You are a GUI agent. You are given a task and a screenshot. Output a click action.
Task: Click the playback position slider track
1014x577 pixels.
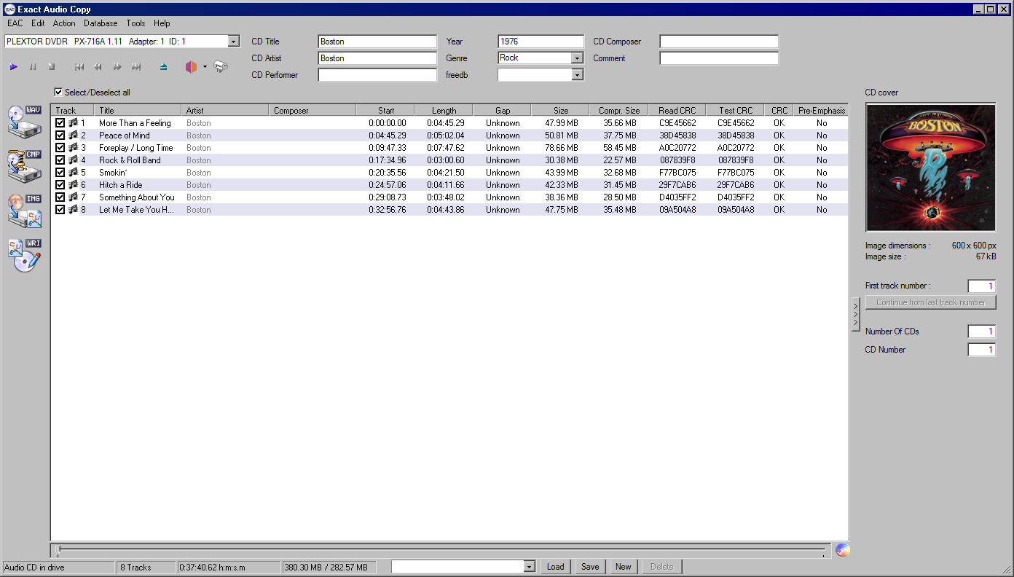click(441, 551)
